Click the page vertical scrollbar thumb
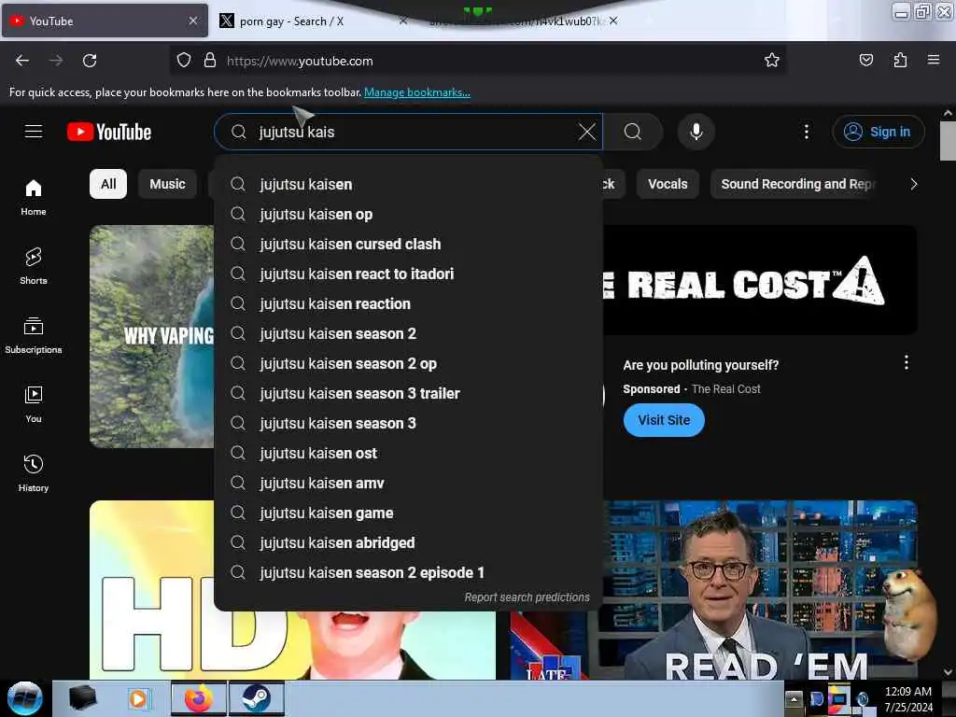Image resolution: width=956 pixels, height=717 pixels. coord(948,140)
